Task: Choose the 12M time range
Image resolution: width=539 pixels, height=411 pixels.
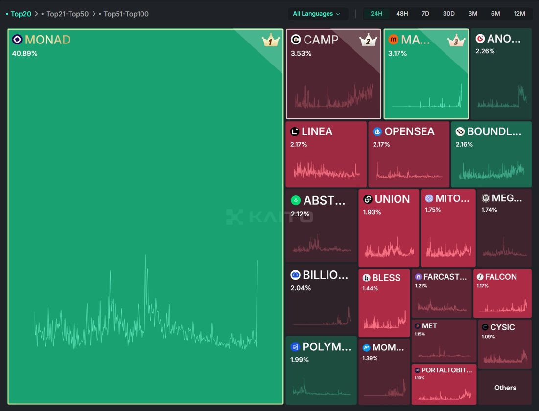Action: coord(519,13)
